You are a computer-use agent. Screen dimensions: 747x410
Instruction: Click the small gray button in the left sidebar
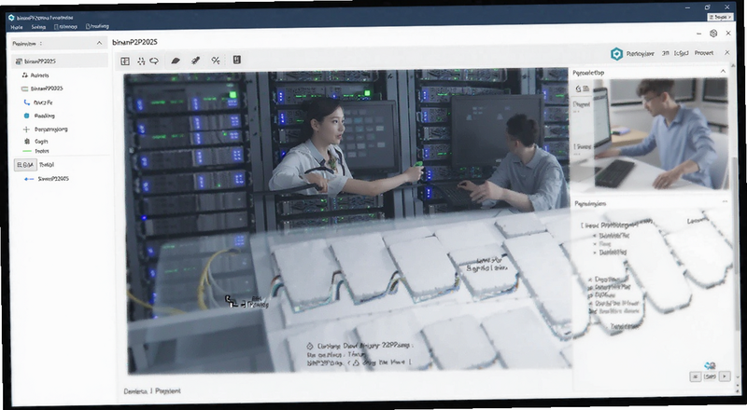[25, 165]
